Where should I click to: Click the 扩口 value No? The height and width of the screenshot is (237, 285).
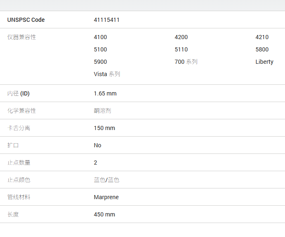click(x=97, y=145)
